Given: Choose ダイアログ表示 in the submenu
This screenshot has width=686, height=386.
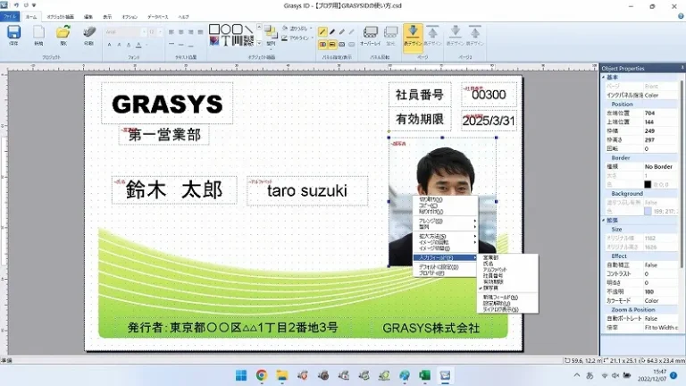Looking at the screenshot, I should [507, 309].
